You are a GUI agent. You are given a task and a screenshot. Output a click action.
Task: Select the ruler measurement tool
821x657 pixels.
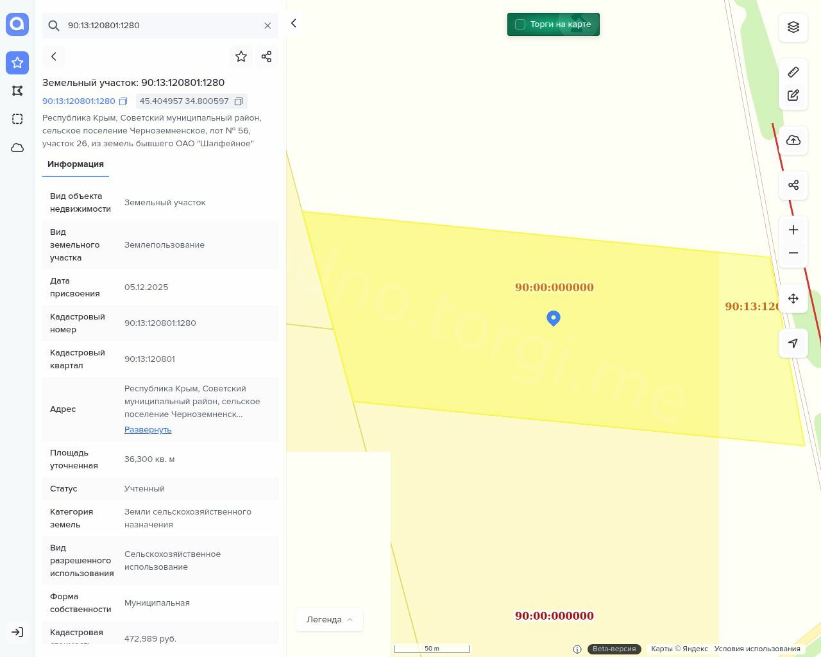pos(793,72)
